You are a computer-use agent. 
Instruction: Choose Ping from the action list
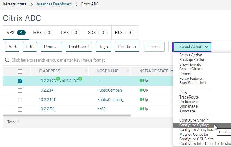point(183,92)
